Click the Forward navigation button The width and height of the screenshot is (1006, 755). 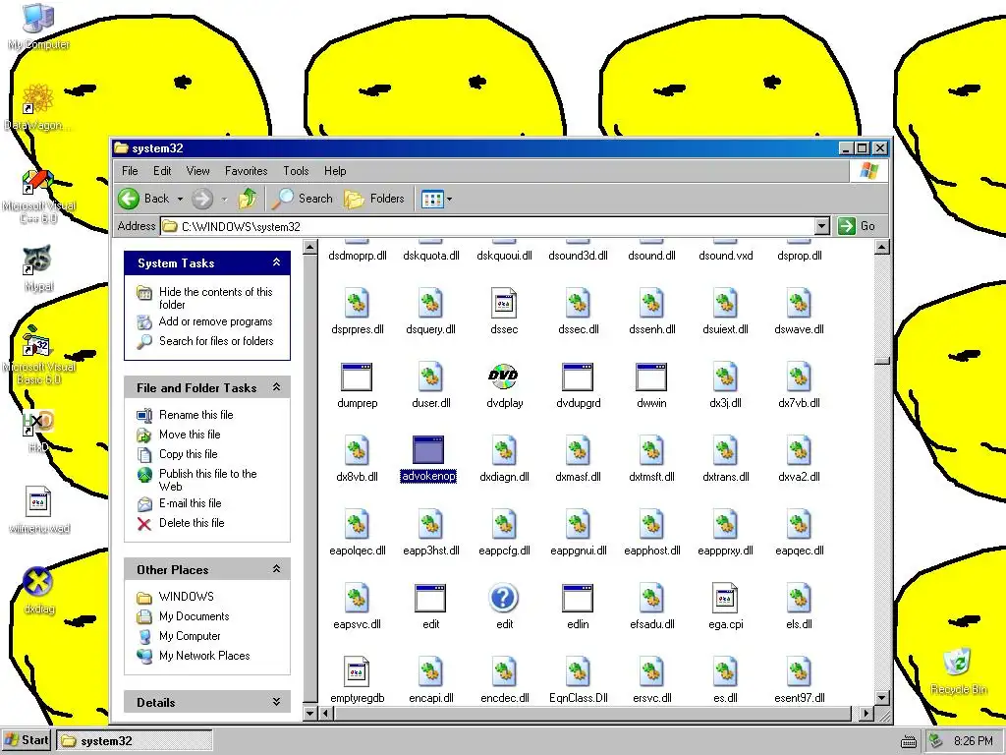click(x=202, y=199)
